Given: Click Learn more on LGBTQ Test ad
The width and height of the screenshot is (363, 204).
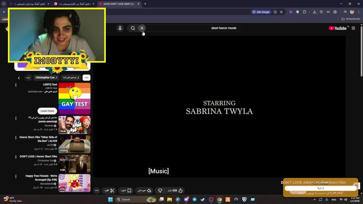Looking at the screenshot, I should 47,111.
